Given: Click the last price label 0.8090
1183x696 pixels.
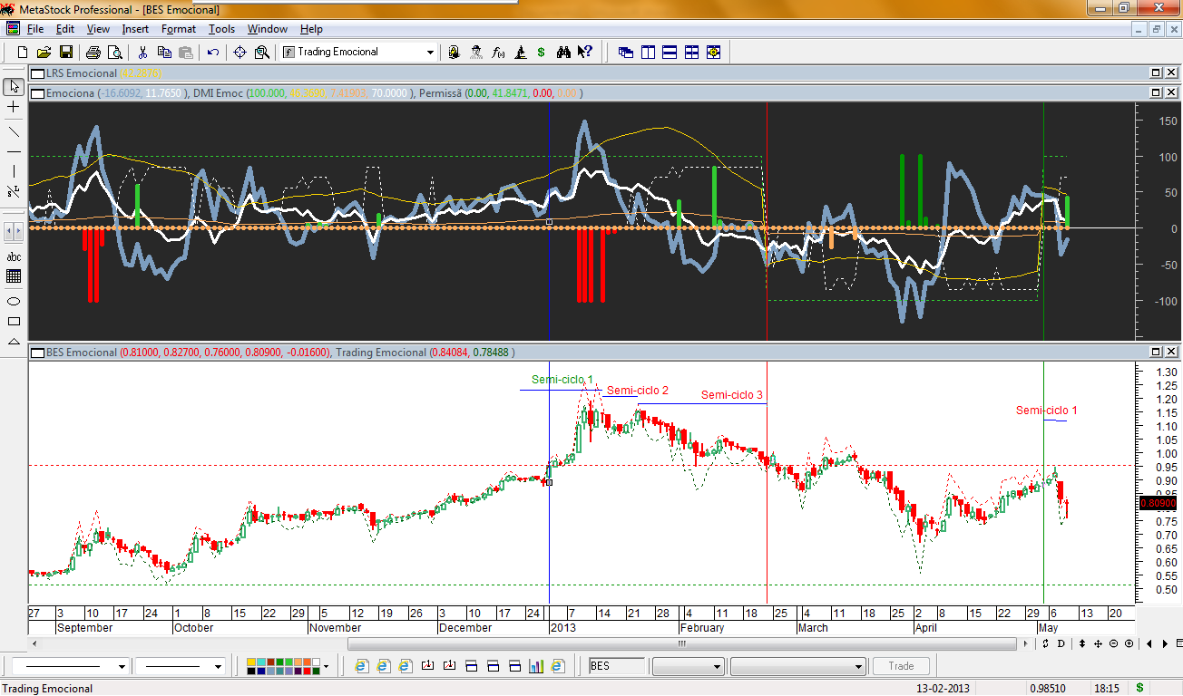Looking at the screenshot, I should (1157, 503).
